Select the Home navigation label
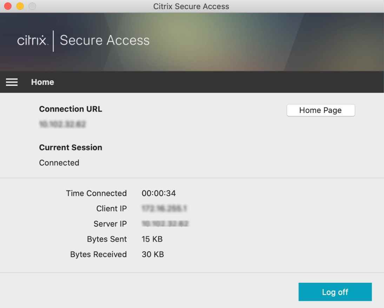 point(42,82)
